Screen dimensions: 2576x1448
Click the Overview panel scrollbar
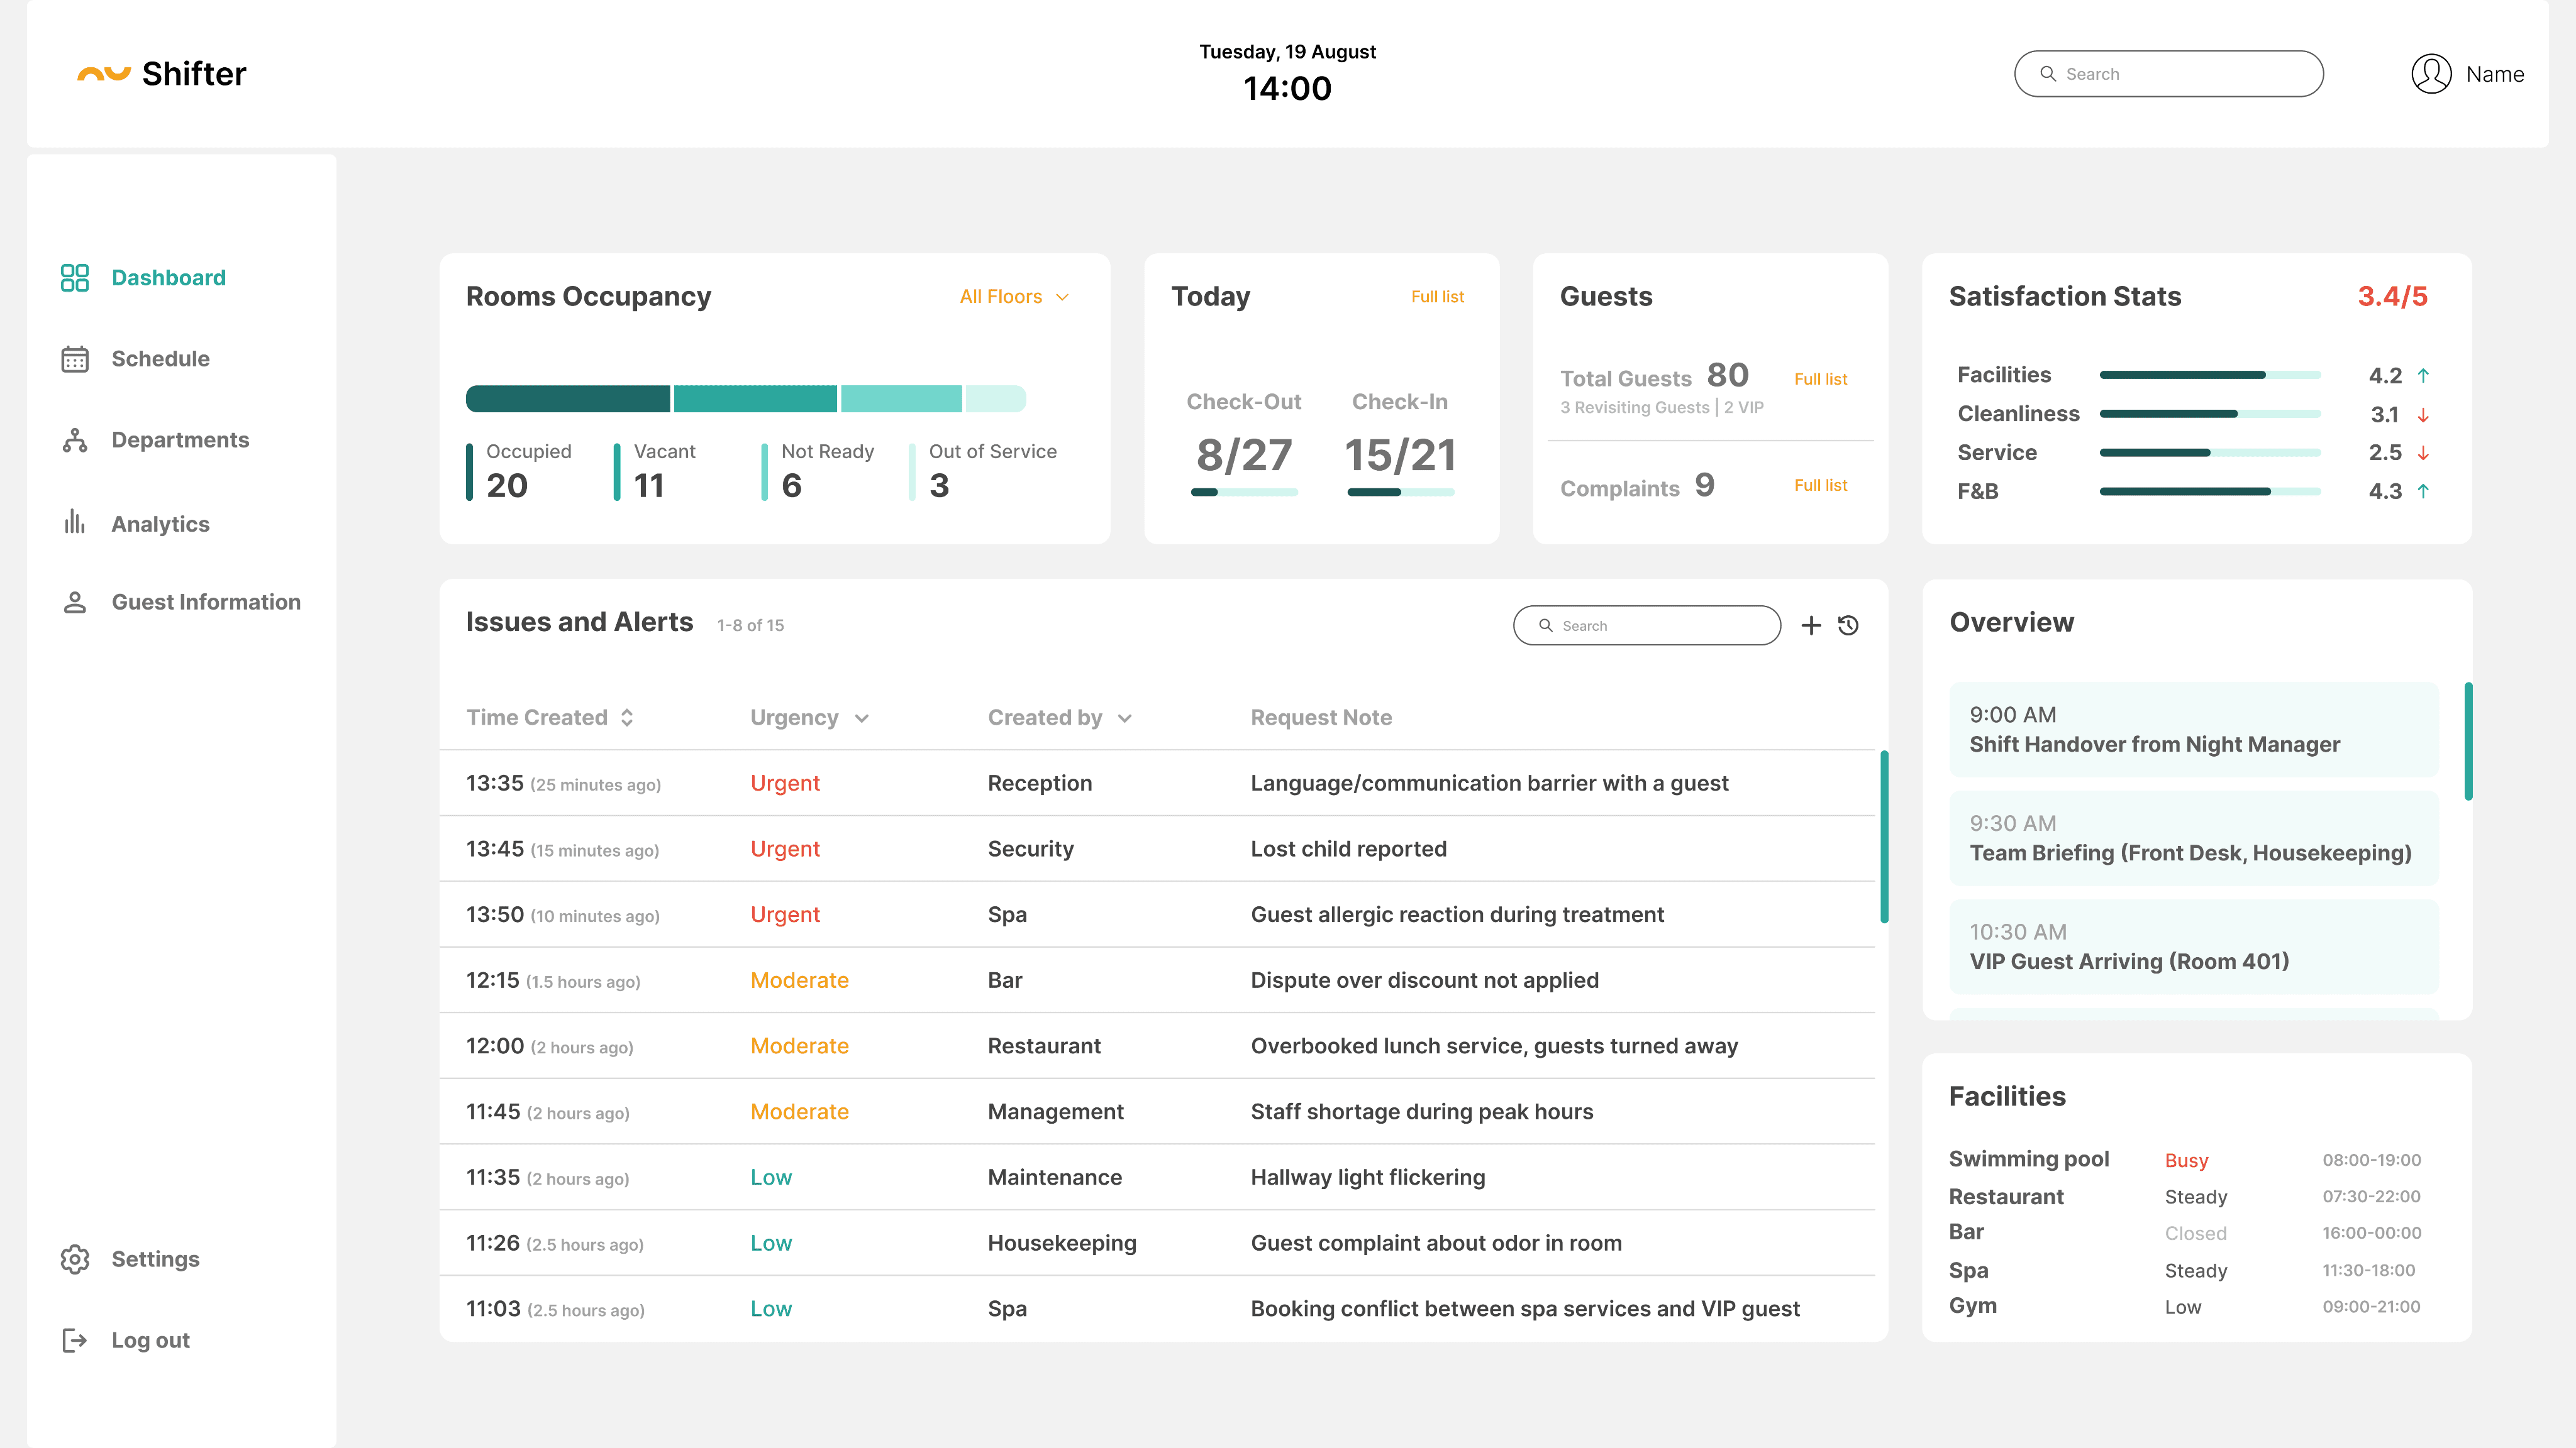[x=2468, y=742]
